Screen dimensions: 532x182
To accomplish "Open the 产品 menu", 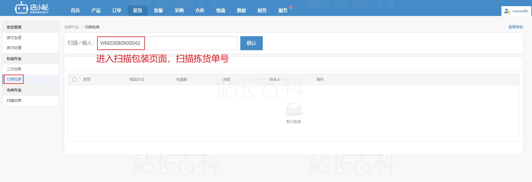I will [x=96, y=10].
